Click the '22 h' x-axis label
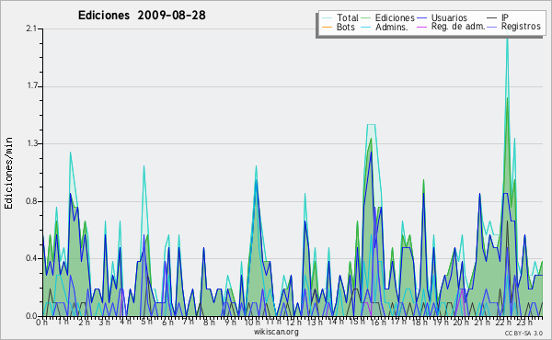 503,323
